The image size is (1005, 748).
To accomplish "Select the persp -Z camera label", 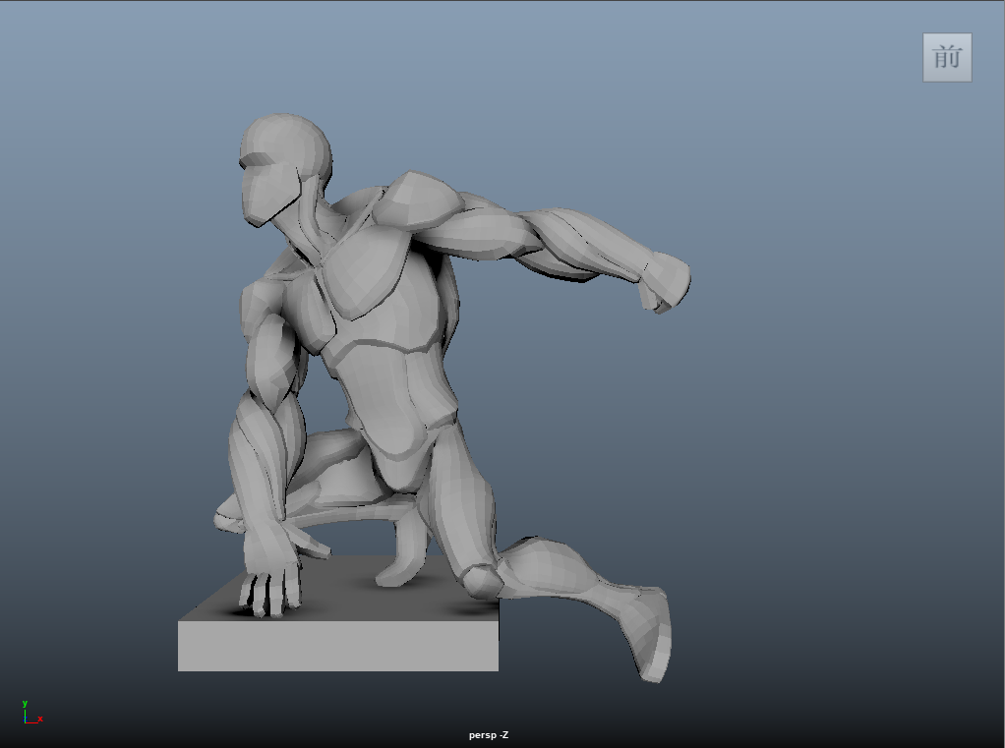I will point(489,735).
